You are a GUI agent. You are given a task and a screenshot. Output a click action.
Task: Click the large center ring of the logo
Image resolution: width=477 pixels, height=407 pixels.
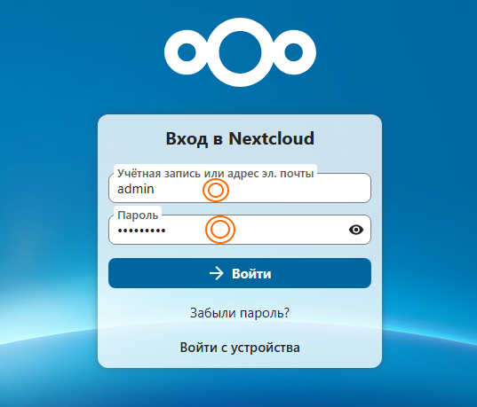(x=240, y=52)
